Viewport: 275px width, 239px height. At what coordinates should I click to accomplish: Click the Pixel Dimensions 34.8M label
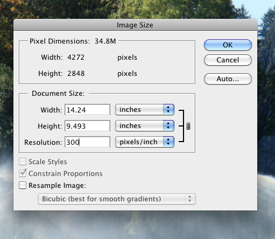coord(73,41)
